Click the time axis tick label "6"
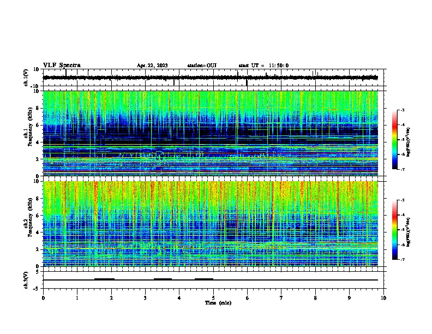 pyautogui.click(x=247, y=298)
